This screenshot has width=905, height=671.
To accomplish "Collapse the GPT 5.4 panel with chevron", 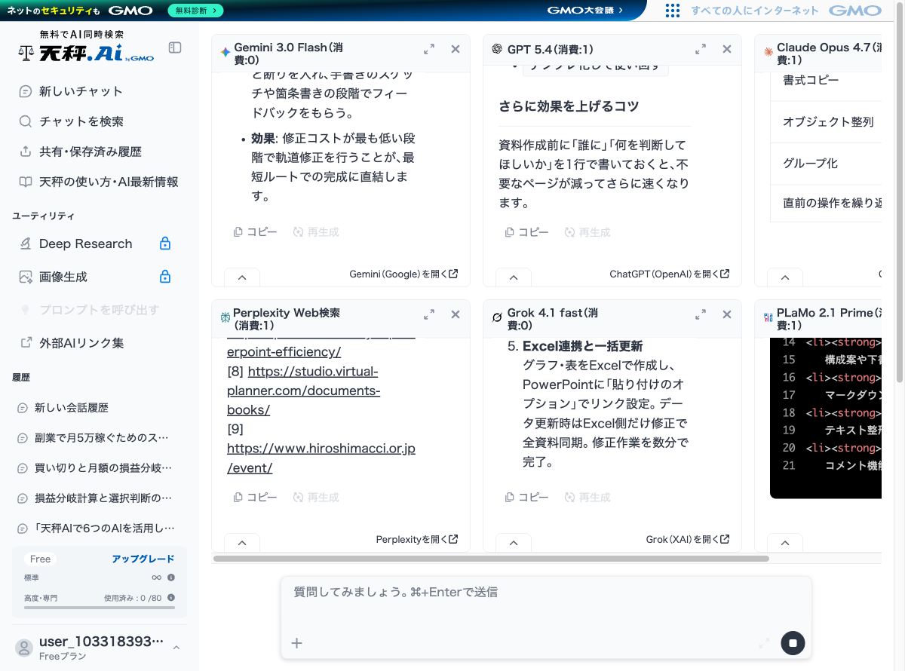I will 514,277.
